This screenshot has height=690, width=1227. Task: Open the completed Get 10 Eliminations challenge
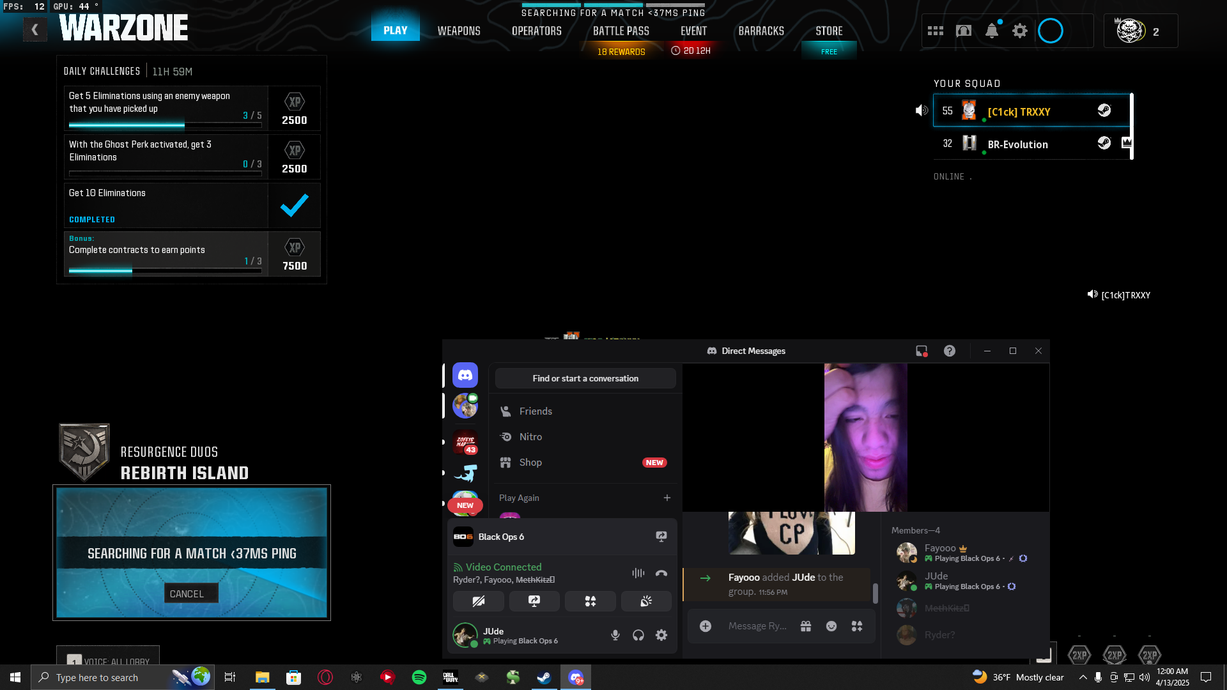[x=192, y=205]
